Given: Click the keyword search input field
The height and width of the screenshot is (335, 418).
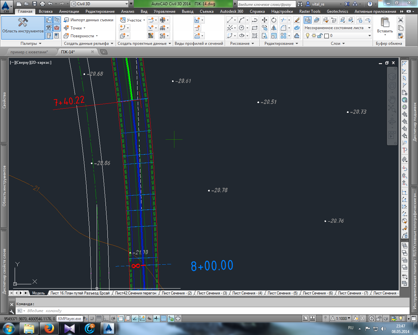Looking at the screenshot, I should pos(266,4).
